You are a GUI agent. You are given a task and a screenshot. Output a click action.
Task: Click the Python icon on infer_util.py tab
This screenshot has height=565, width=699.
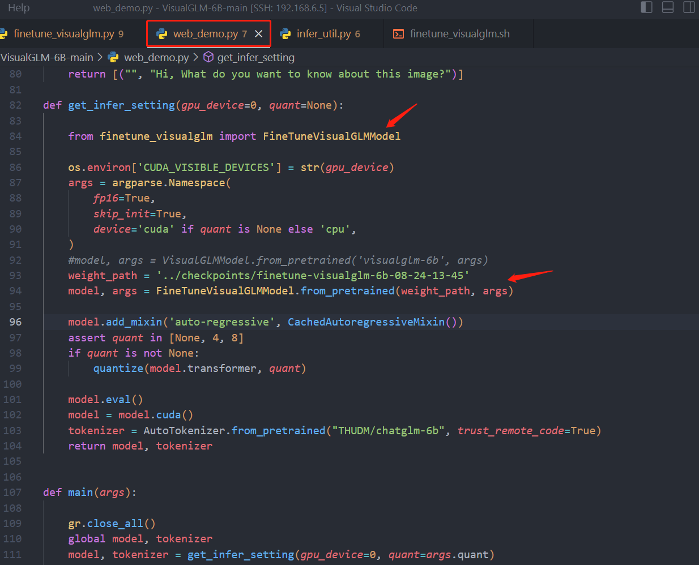coord(286,33)
